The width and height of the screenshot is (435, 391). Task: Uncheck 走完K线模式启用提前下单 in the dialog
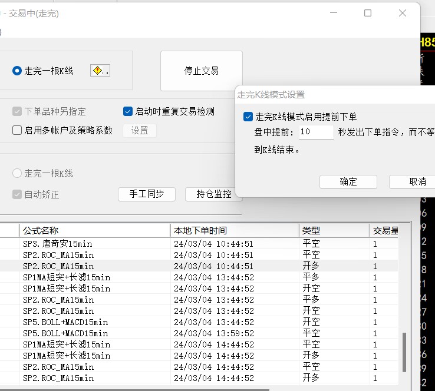[248, 117]
